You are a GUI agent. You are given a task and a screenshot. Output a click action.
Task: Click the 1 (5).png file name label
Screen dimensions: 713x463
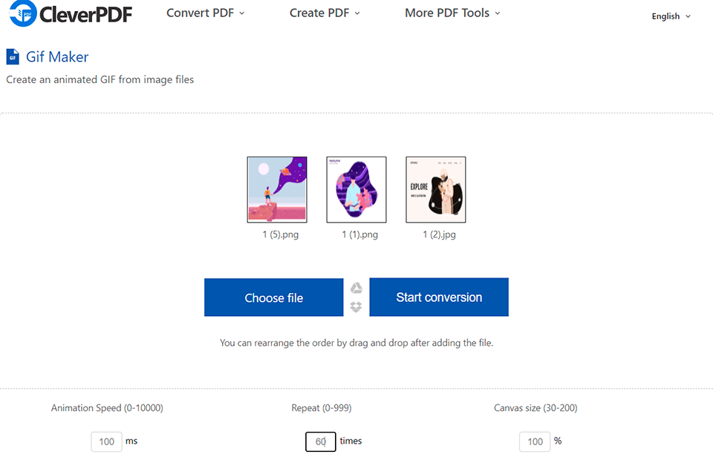(x=277, y=234)
